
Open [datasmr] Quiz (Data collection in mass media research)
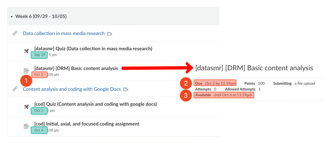93,48
